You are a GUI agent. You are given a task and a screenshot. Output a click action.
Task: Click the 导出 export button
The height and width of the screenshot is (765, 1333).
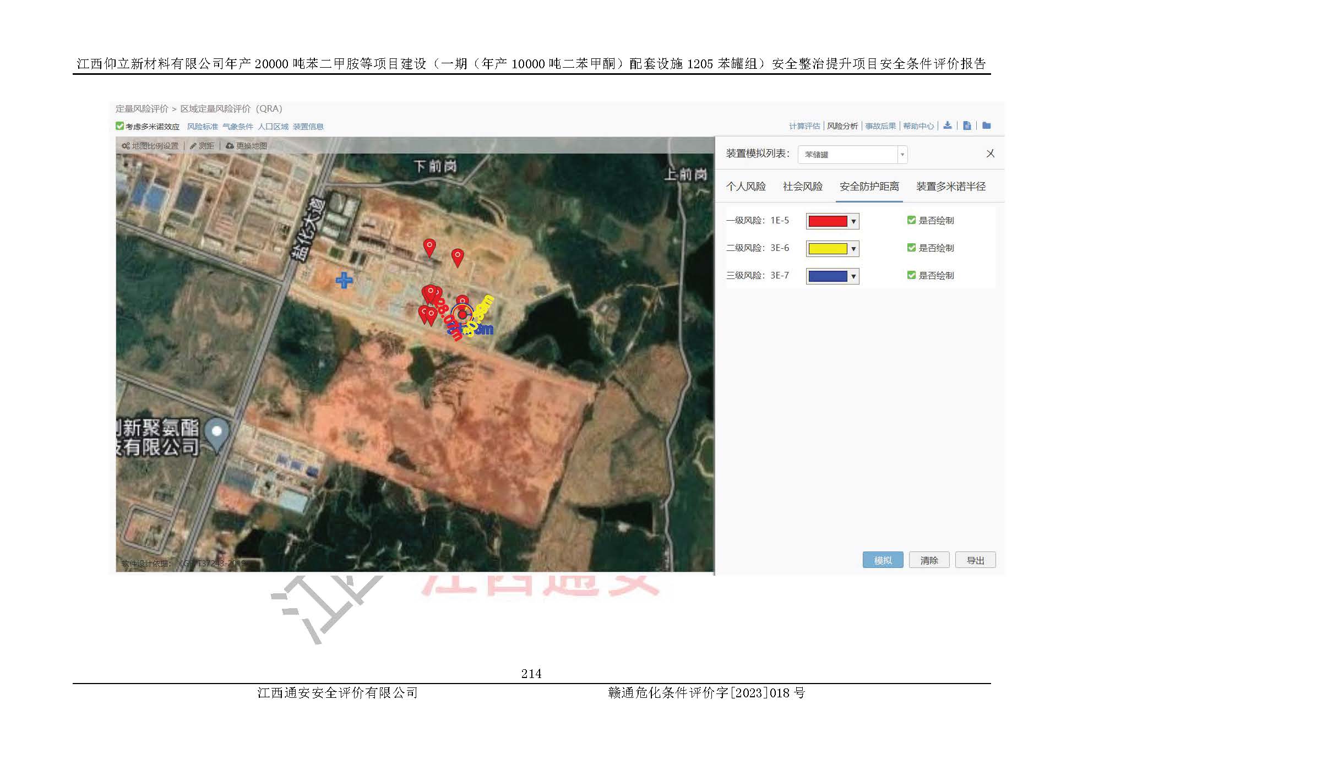(x=975, y=560)
